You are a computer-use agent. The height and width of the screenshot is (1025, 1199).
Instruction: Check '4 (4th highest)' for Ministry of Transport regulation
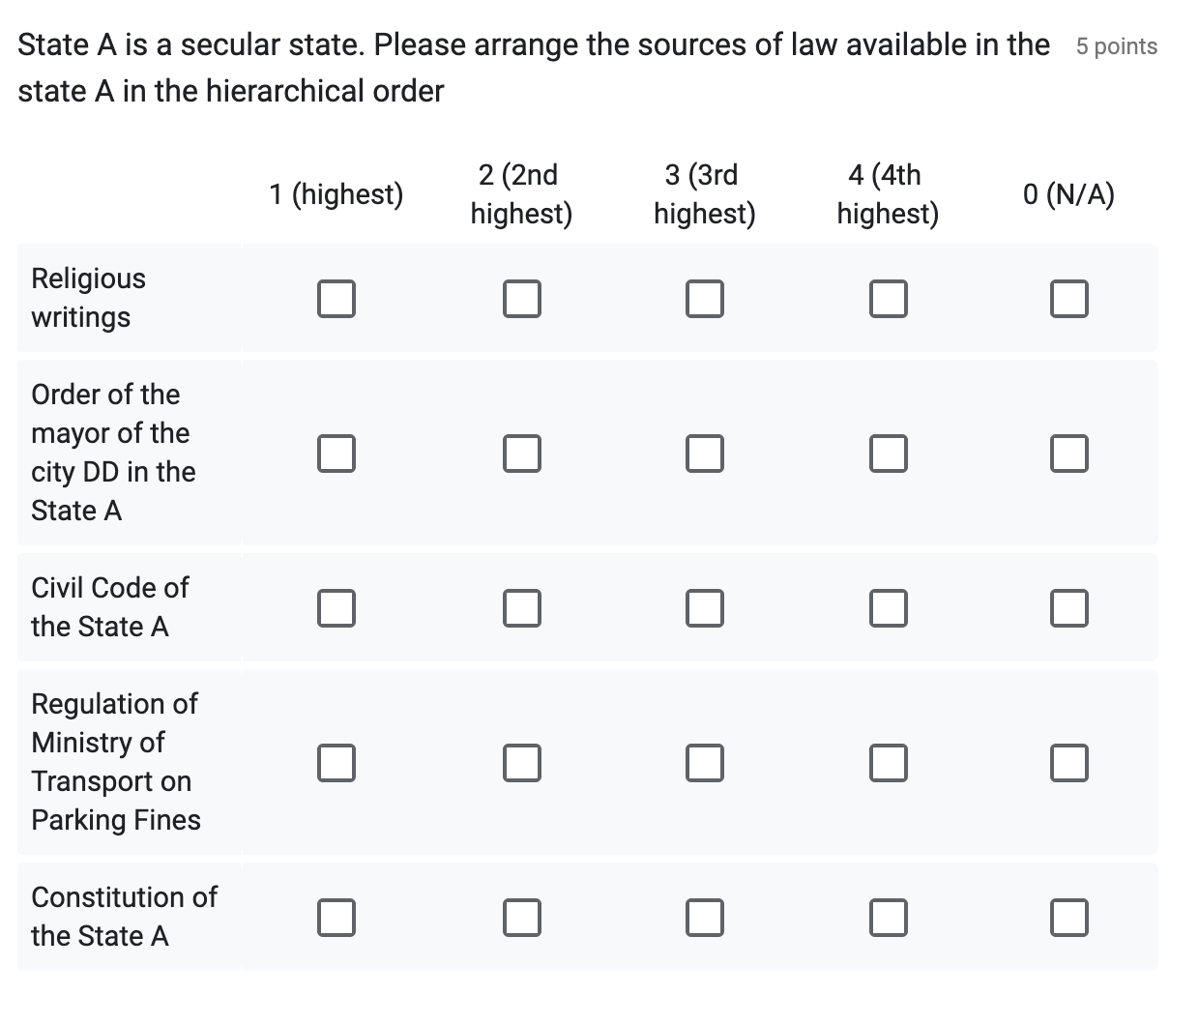[888, 762]
